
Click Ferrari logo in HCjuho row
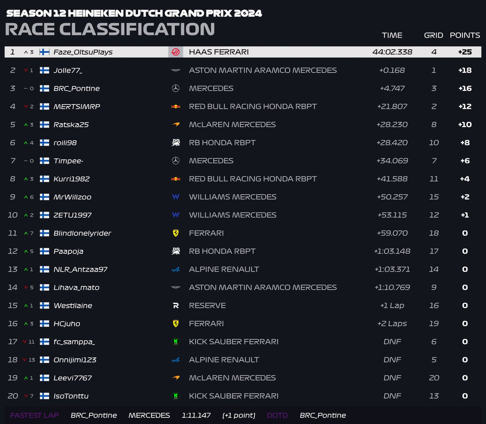[x=176, y=323]
